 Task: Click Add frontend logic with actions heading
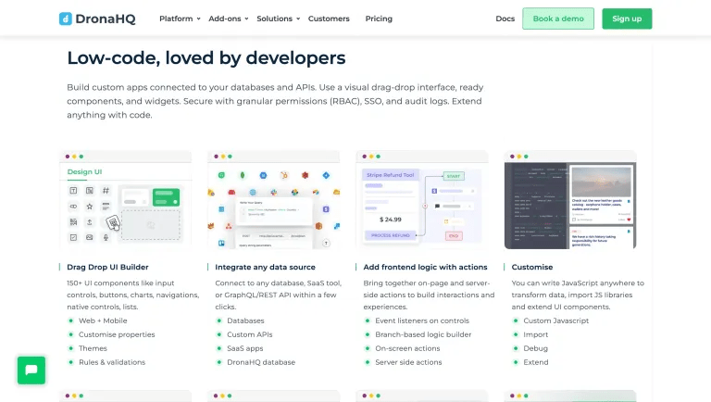point(425,268)
